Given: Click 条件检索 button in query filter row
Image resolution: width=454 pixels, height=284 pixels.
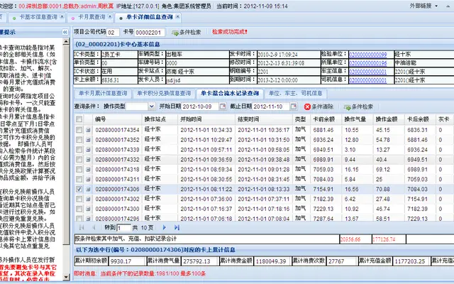Looking at the screenshot, I should pyautogui.click(x=359, y=107).
